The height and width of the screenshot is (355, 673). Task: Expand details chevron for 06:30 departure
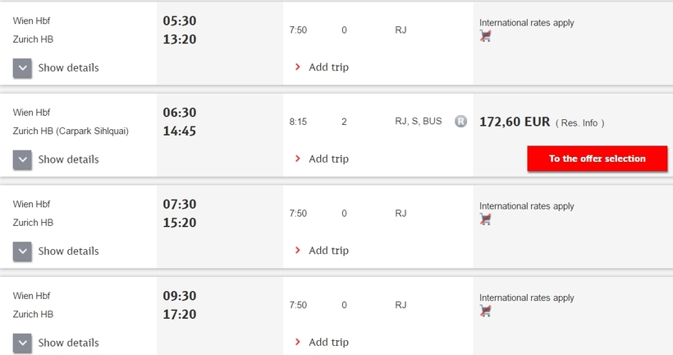click(22, 159)
